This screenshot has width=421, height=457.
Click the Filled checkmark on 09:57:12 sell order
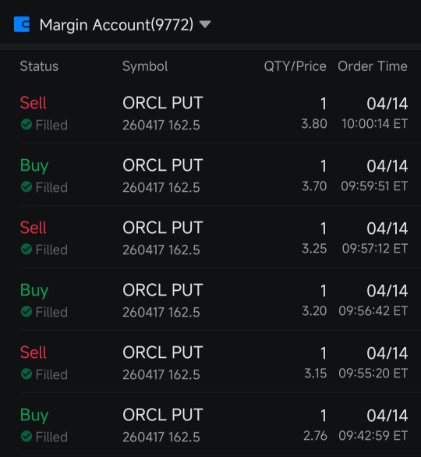click(x=27, y=250)
